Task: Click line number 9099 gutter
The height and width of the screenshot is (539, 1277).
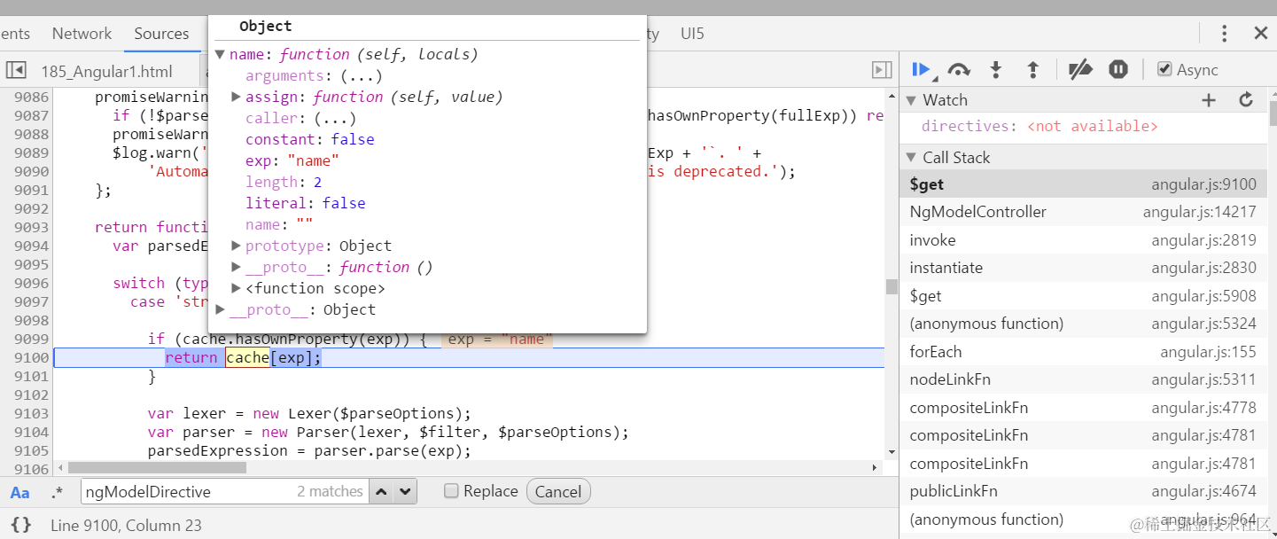Action: pos(31,339)
